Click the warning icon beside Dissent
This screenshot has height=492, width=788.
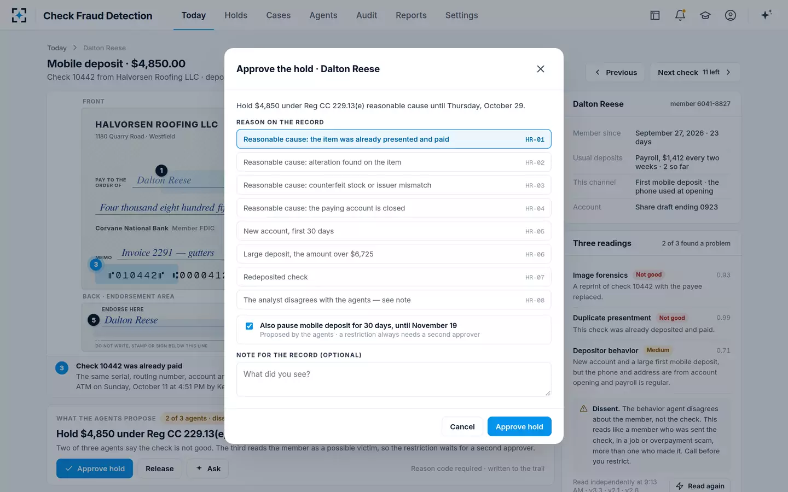point(583,409)
